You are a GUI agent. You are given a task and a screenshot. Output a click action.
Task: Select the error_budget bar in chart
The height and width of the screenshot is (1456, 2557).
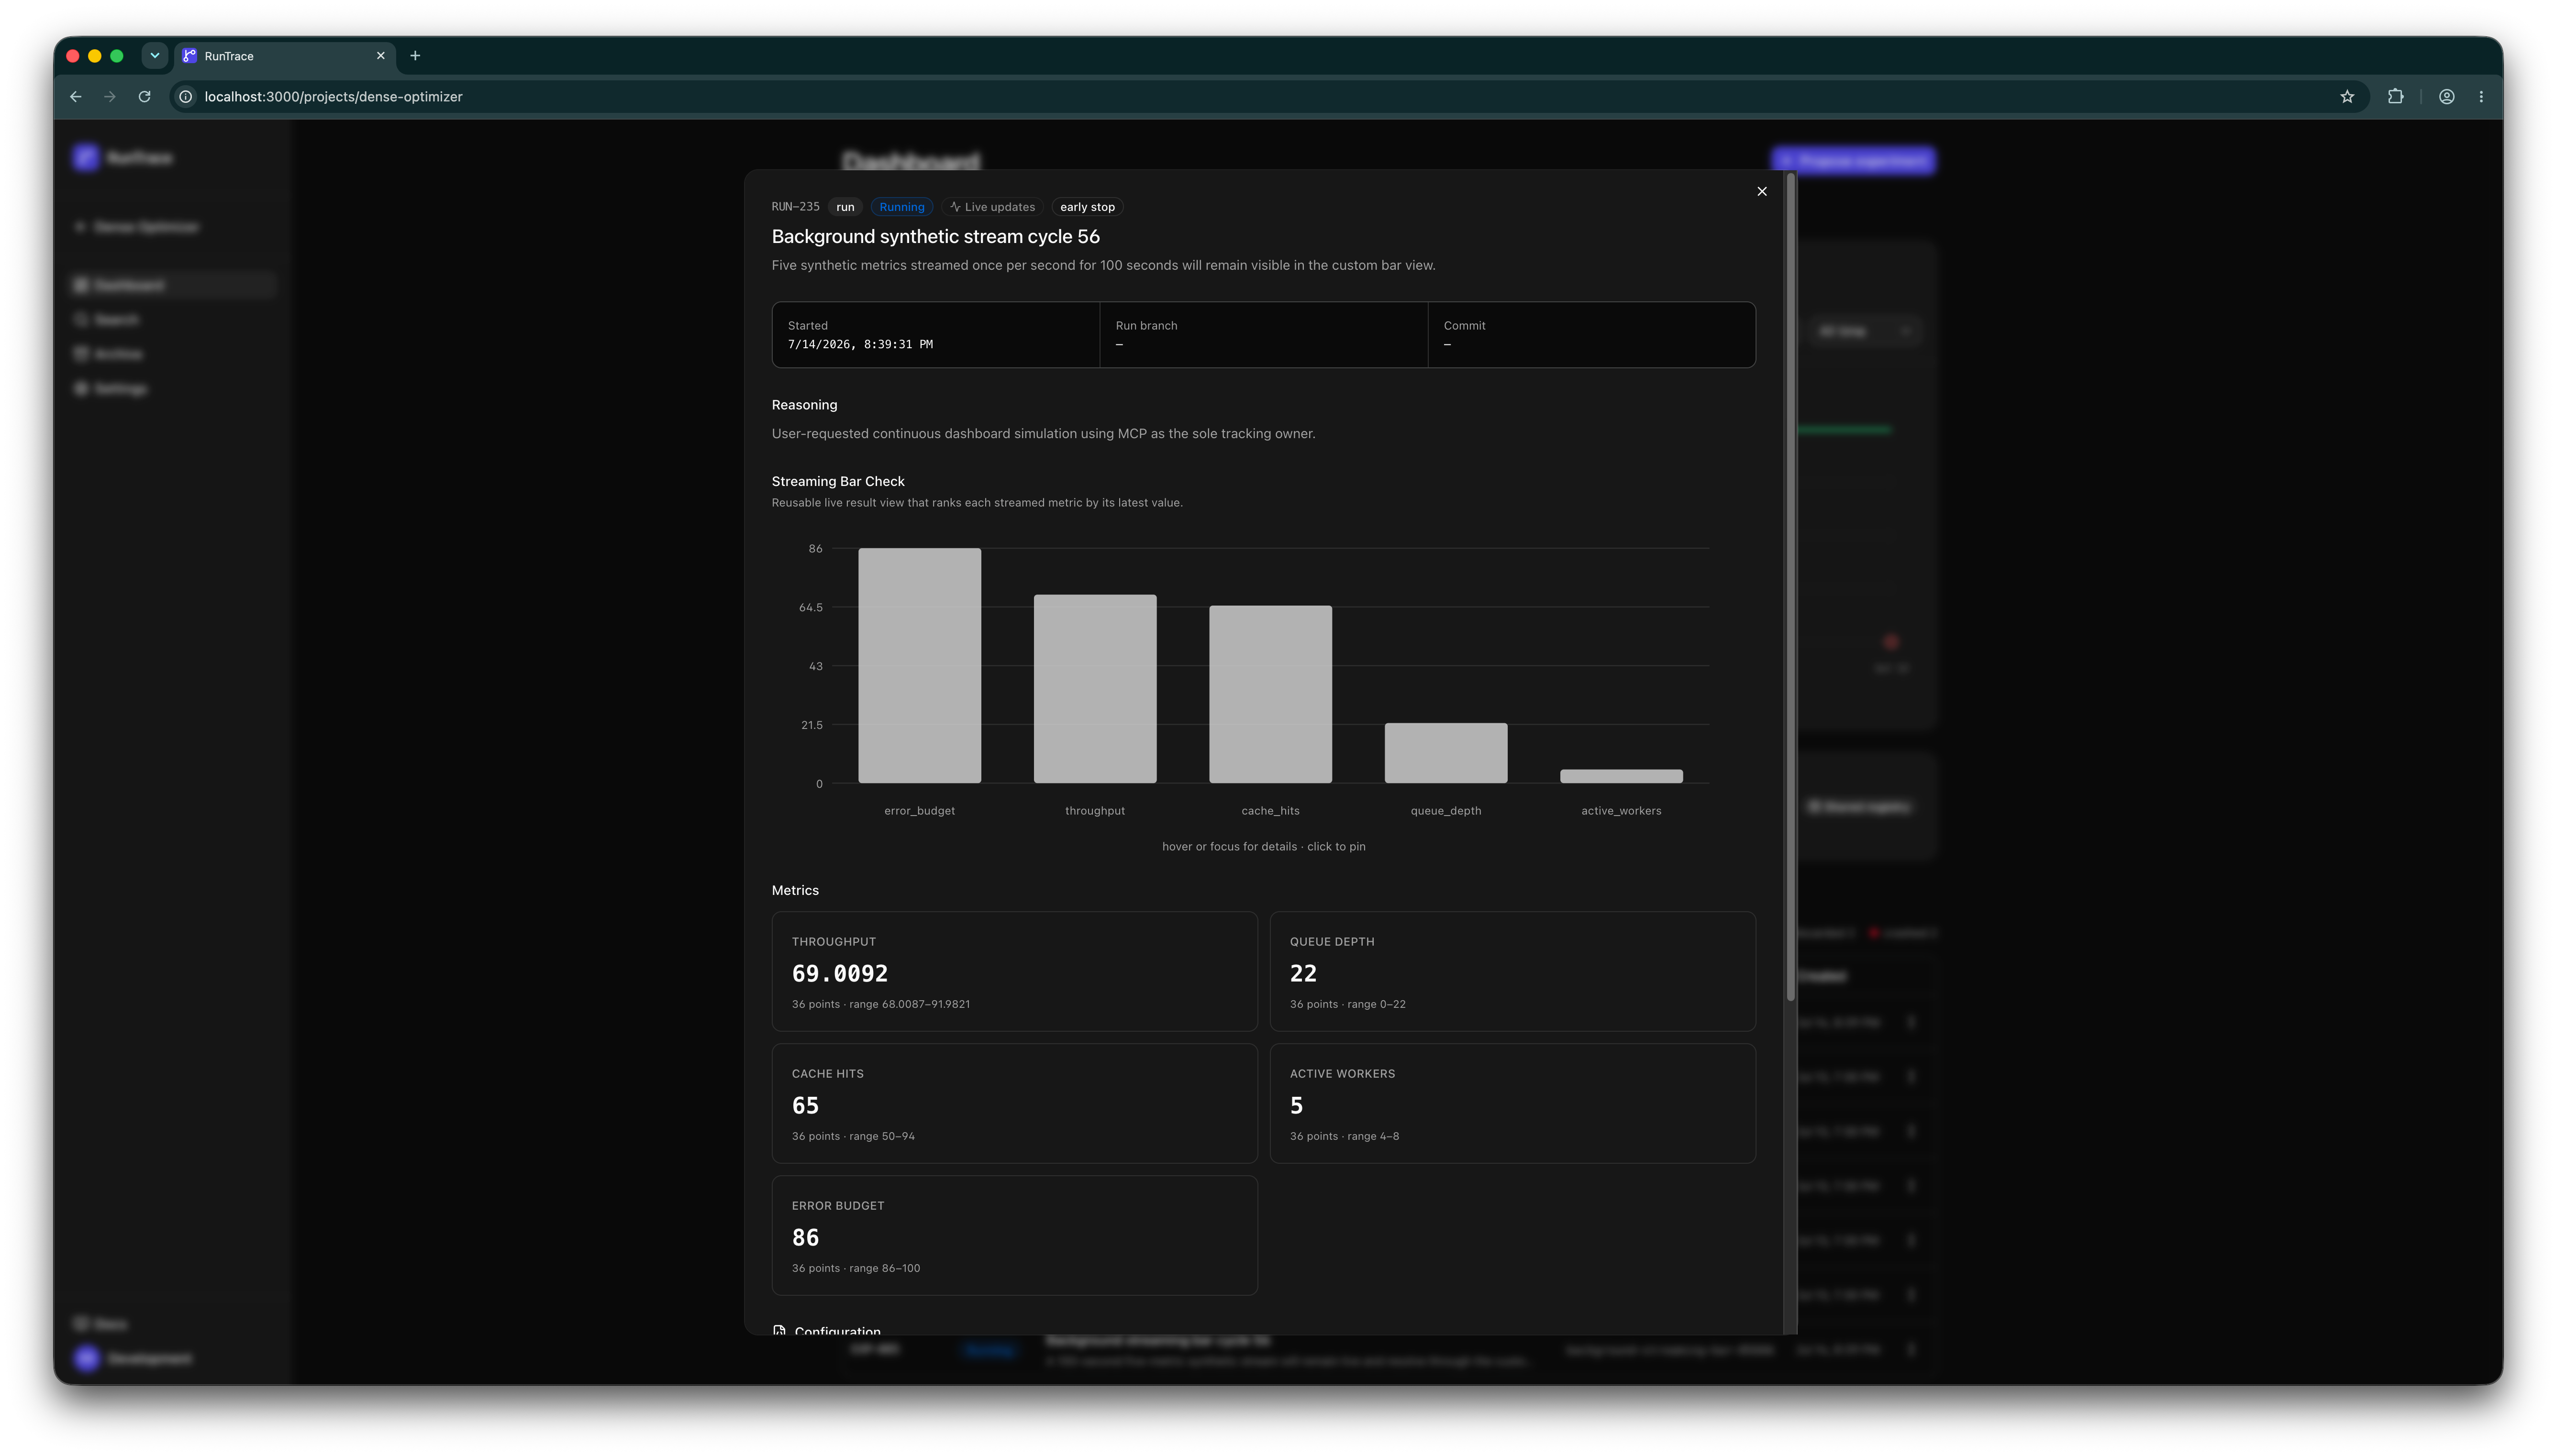pyautogui.click(x=919, y=665)
